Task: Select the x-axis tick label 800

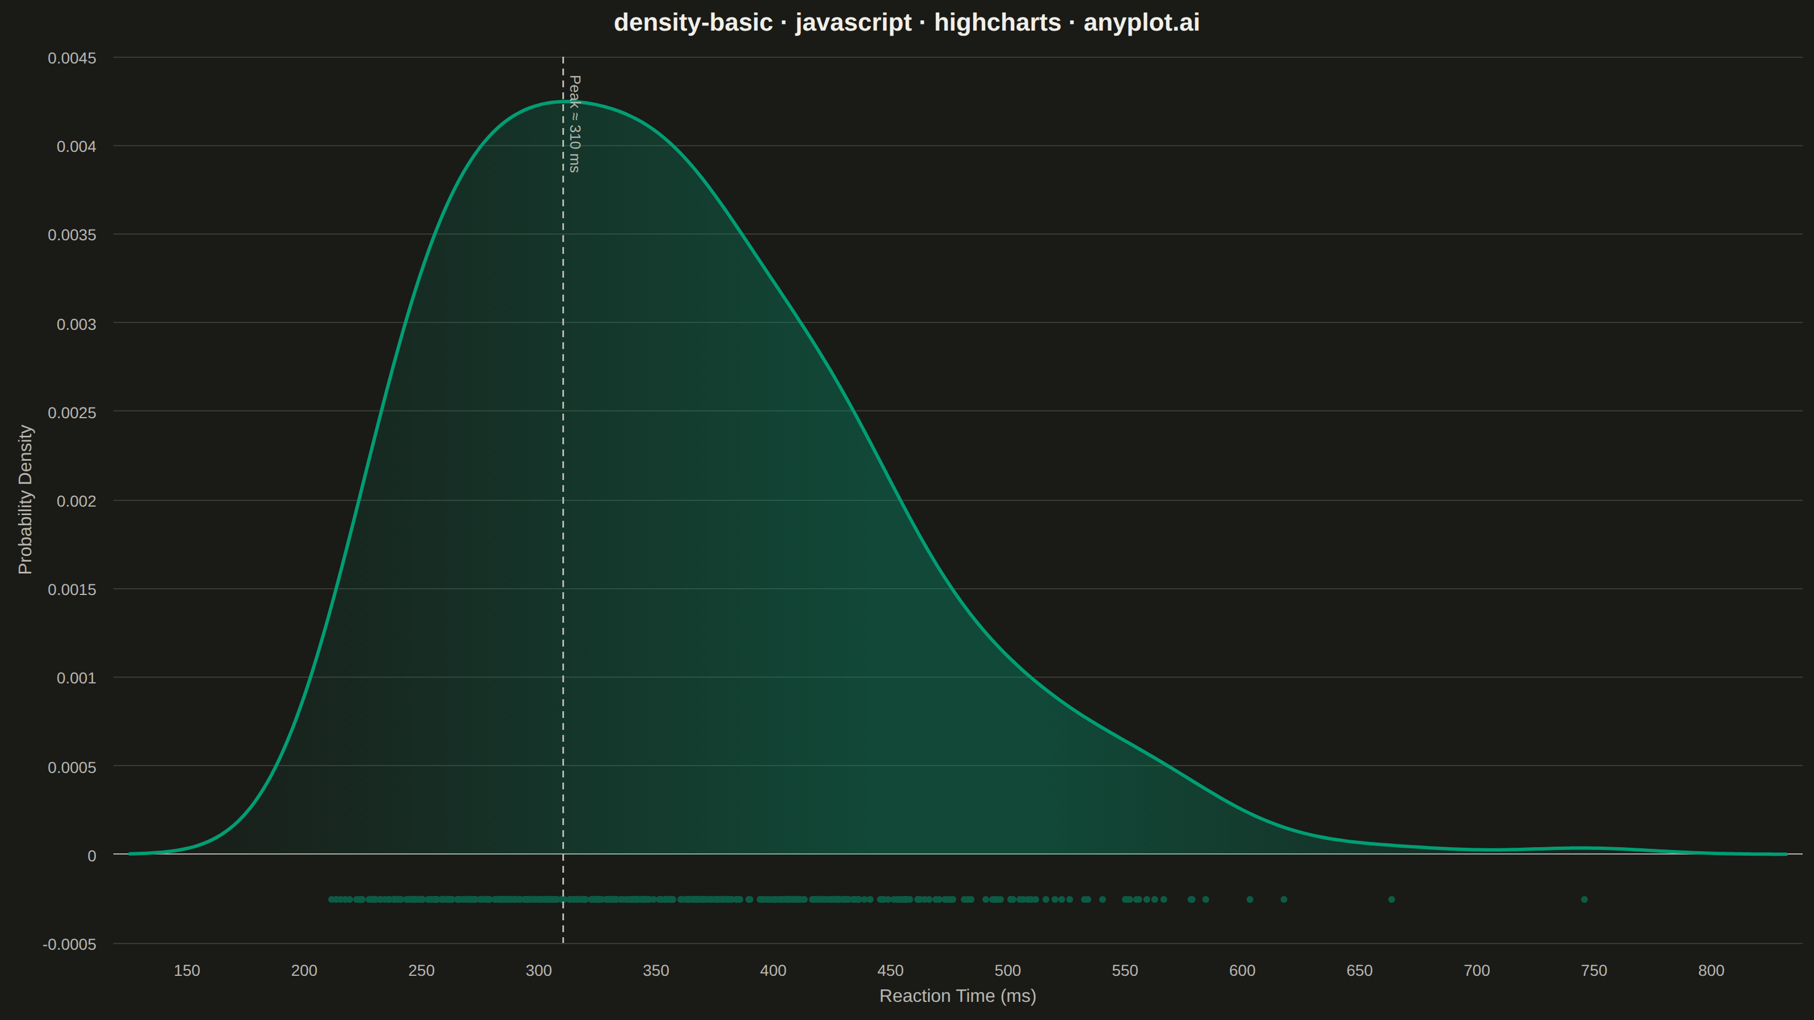Action: (x=1711, y=971)
